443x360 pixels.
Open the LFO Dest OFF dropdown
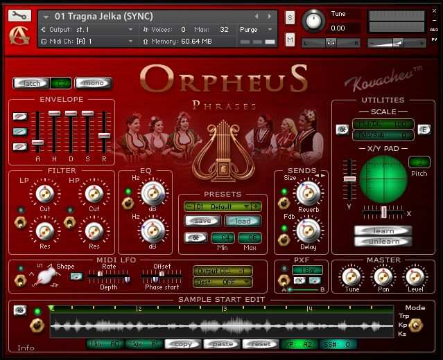pyautogui.click(x=223, y=282)
